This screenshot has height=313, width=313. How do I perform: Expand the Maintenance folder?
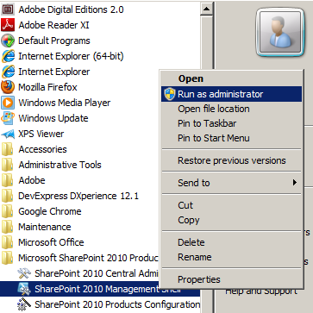(36, 227)
